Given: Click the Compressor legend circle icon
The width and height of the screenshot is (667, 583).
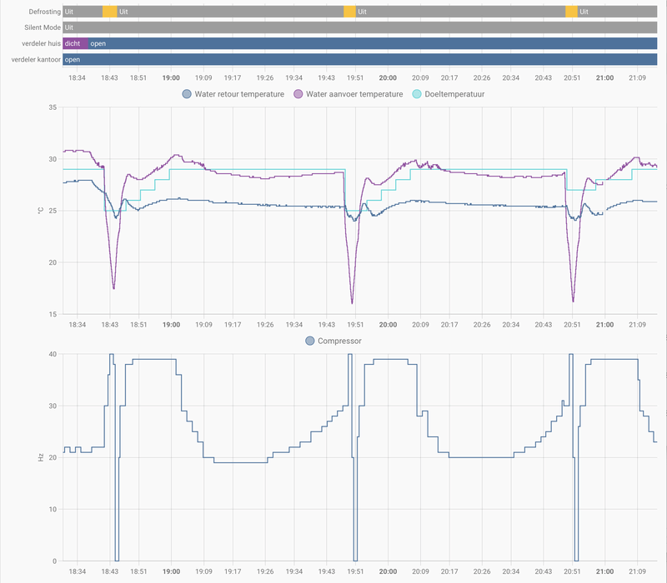Looking at the screenshot, I should 310,341.
